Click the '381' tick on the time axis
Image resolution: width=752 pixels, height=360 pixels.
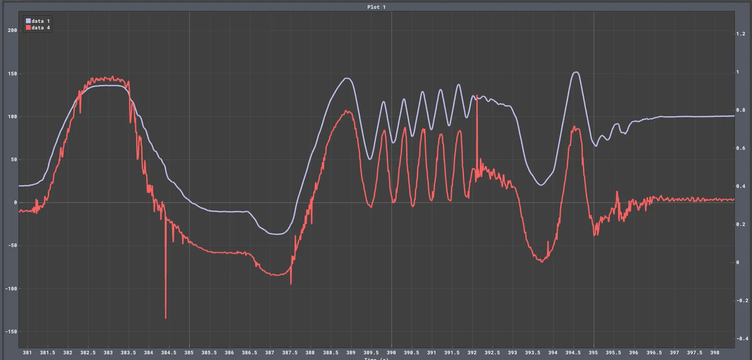click(27, 353)
